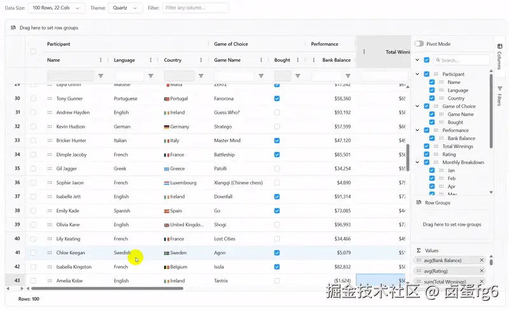Sort by Name column header
Screen dimensions: 509x311
coord(53,60)
